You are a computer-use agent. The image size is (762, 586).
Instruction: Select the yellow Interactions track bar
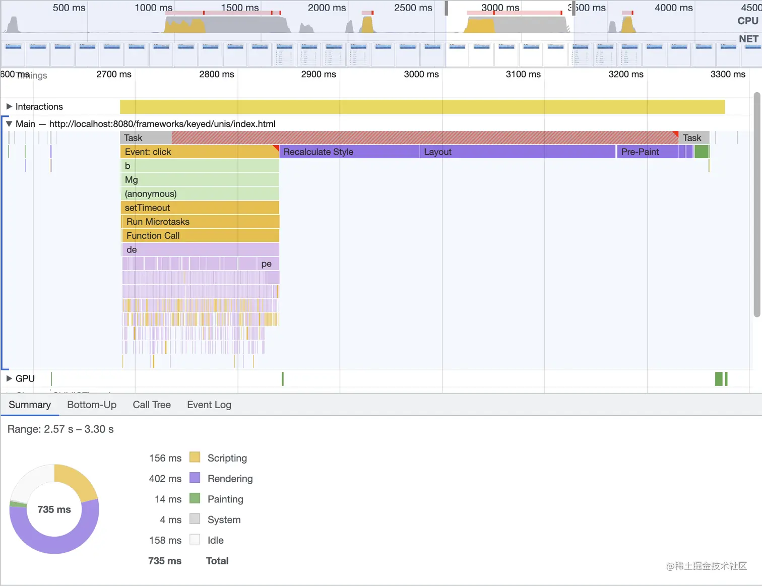point(422,107)
